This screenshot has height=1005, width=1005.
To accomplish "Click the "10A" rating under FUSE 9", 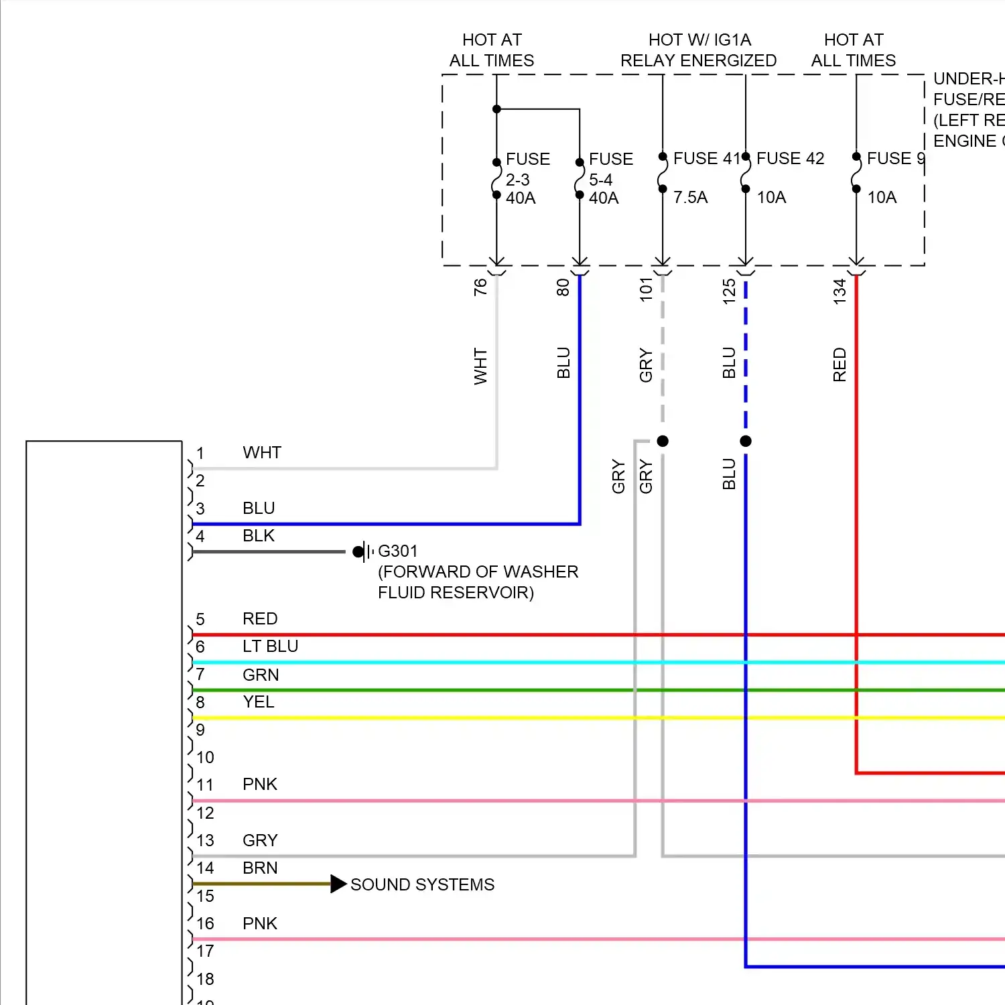I will click(x=882, y=197).
